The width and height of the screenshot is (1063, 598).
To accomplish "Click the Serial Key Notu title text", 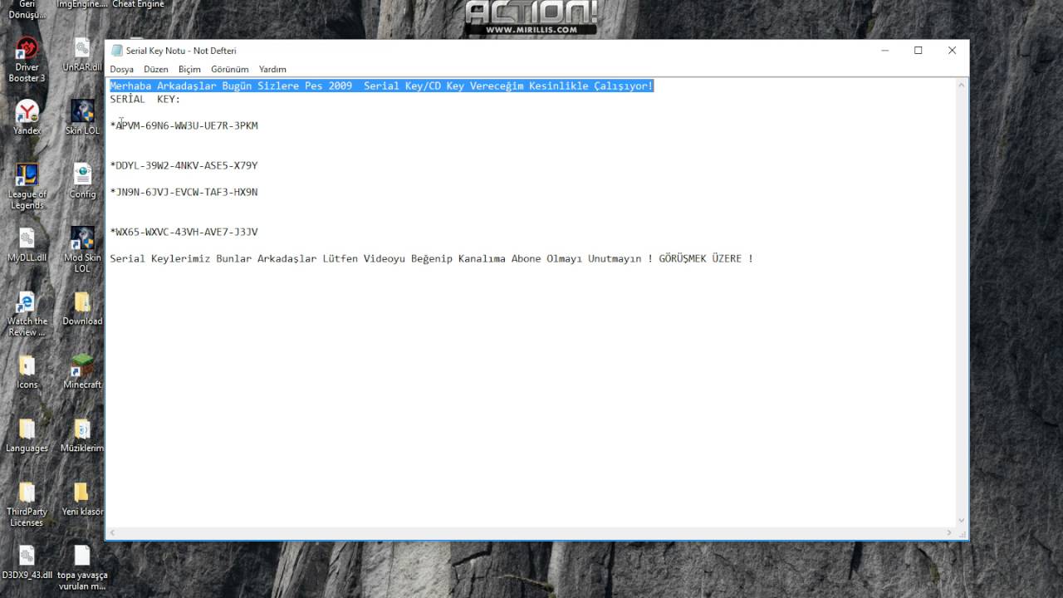I will [181, 51].
